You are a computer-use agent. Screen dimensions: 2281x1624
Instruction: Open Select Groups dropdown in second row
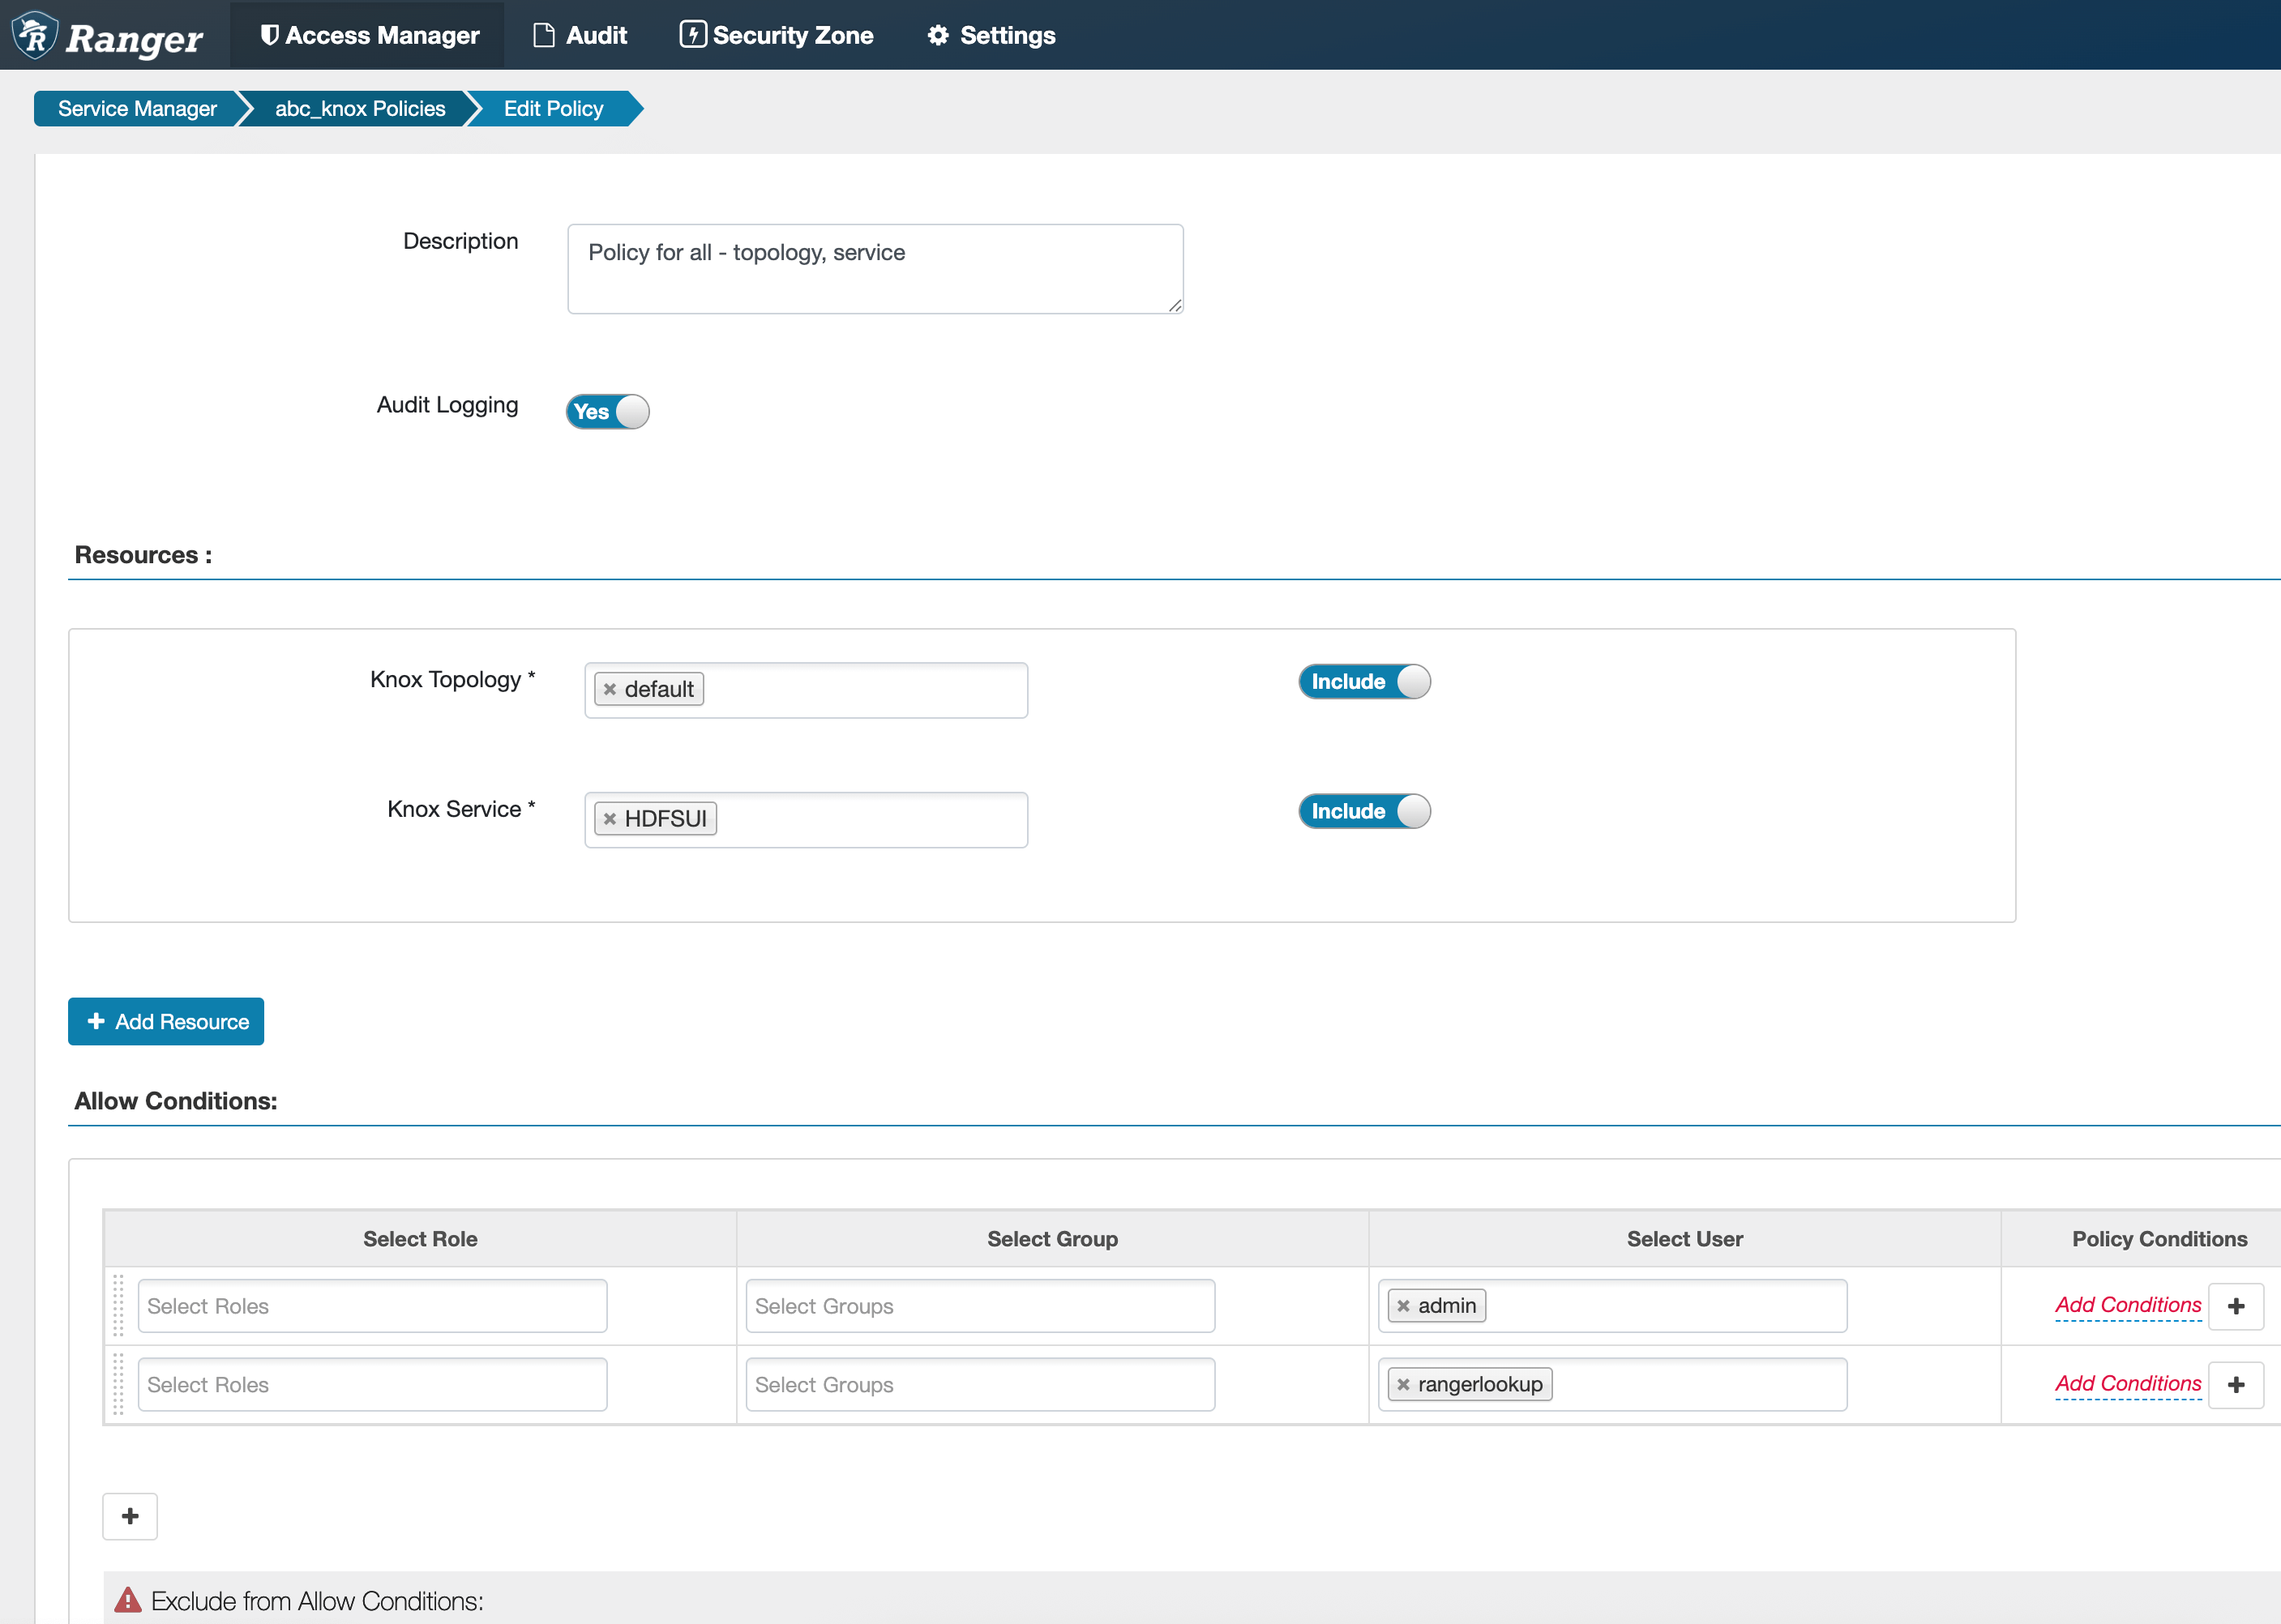pos(980,1385)
